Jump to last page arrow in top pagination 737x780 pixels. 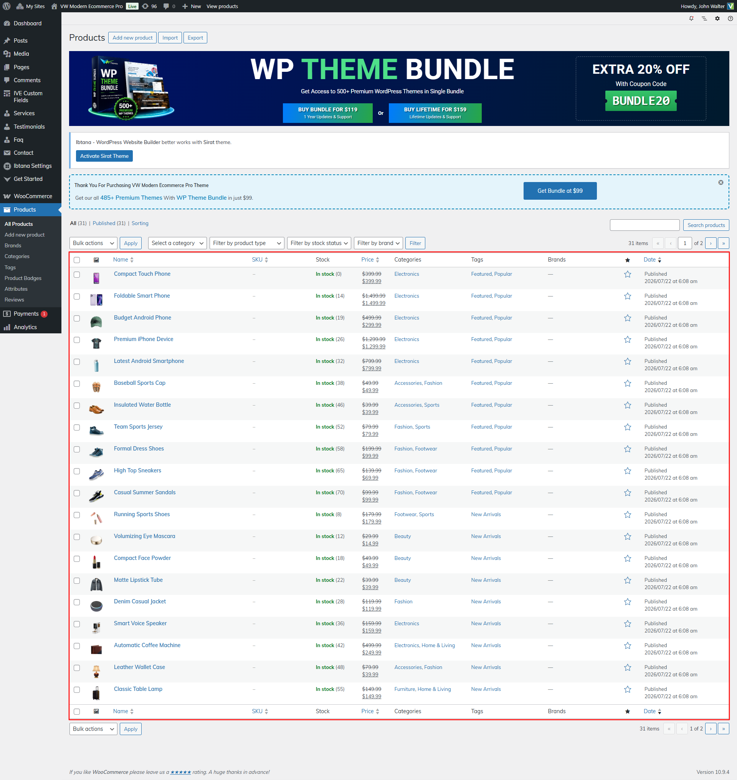723,243
